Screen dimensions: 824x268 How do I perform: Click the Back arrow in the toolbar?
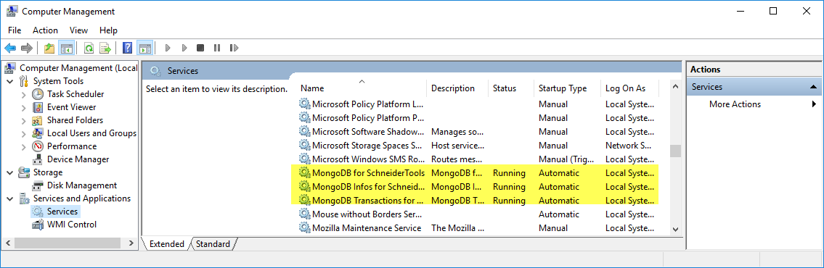click(x=10, y=49)
